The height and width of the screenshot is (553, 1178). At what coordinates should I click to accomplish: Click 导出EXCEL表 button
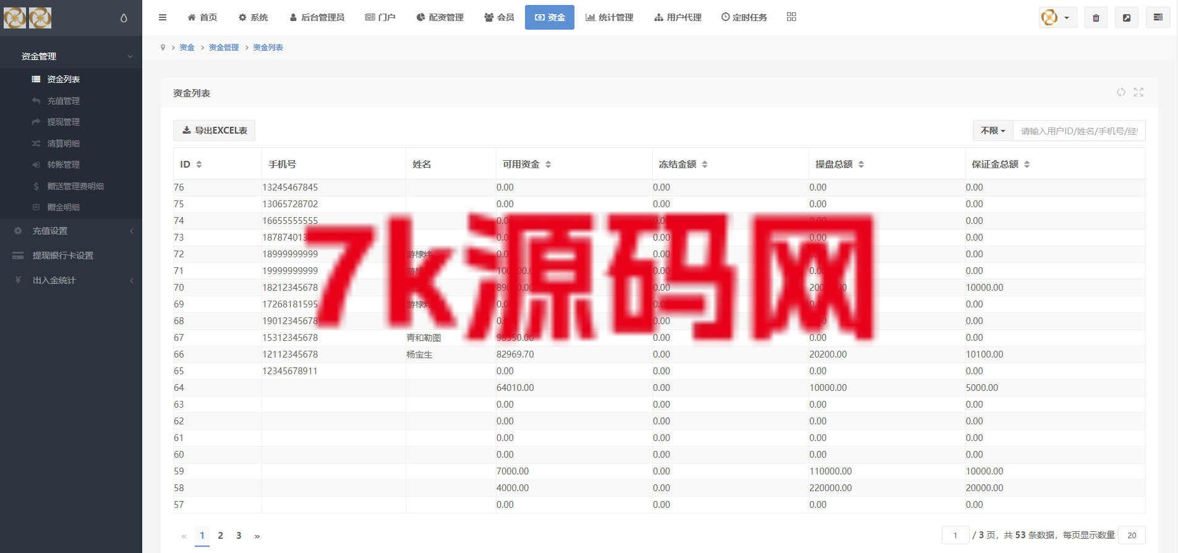pyautogui.click(x=215, y=131)
